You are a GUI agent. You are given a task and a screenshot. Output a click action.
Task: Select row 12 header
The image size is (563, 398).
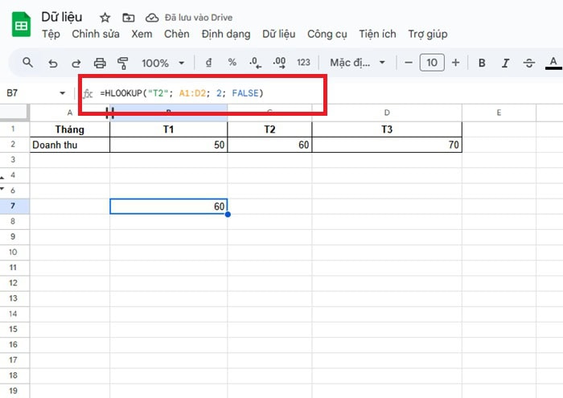pyautogui.click(x=13, y=283)
